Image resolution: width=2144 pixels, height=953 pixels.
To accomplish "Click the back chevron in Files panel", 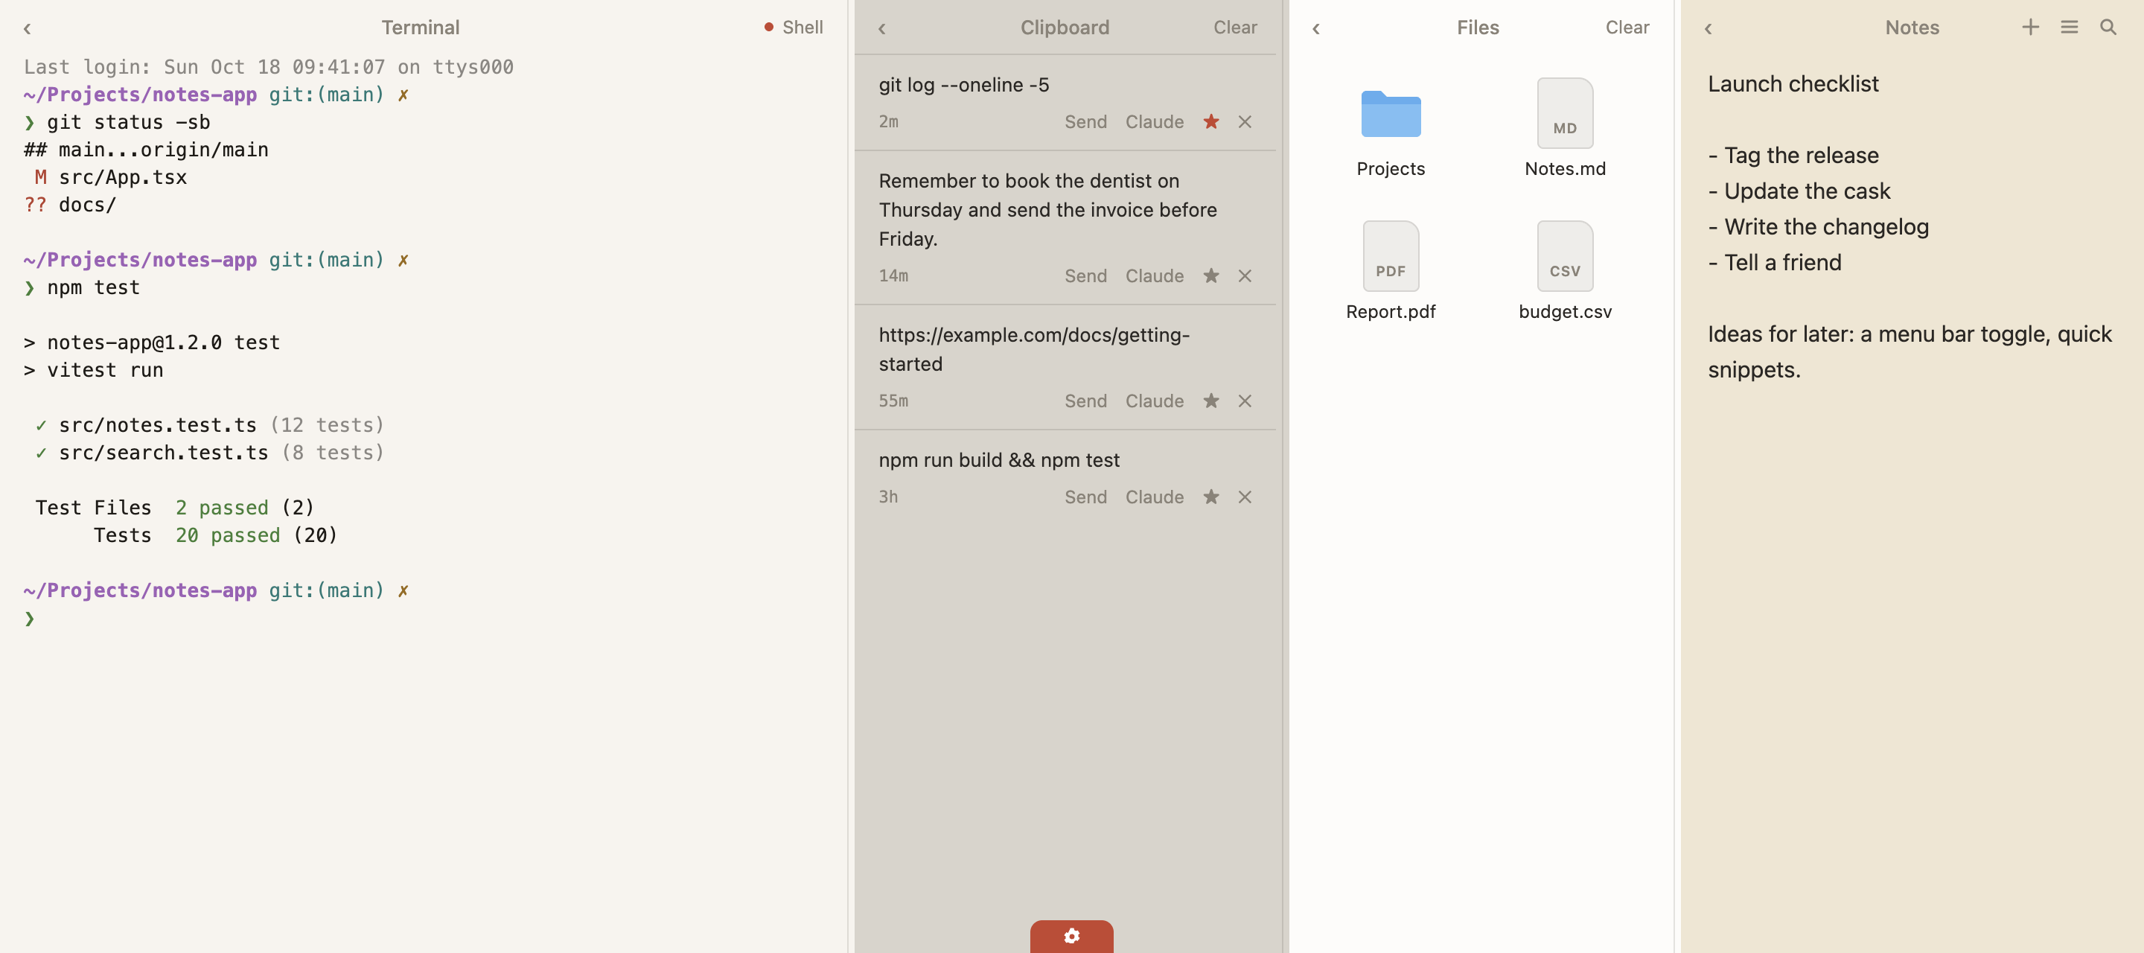I will click(1316, 28).
